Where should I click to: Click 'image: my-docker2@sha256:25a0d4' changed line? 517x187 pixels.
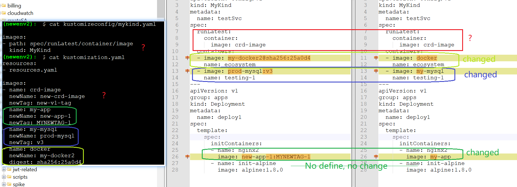tap(257, 58)
